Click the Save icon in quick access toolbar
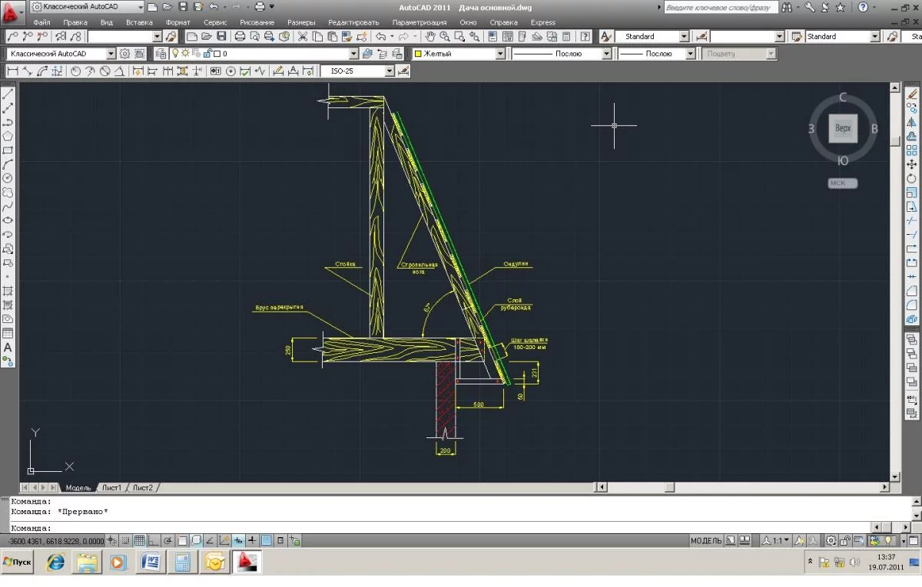Screen dimensions: 922x587 [x=183, y=7]
